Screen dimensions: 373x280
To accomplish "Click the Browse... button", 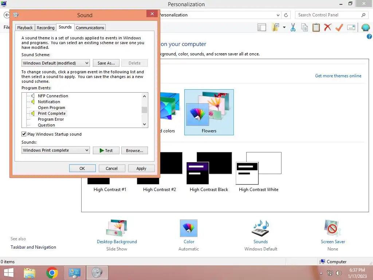I will (134, 151).
